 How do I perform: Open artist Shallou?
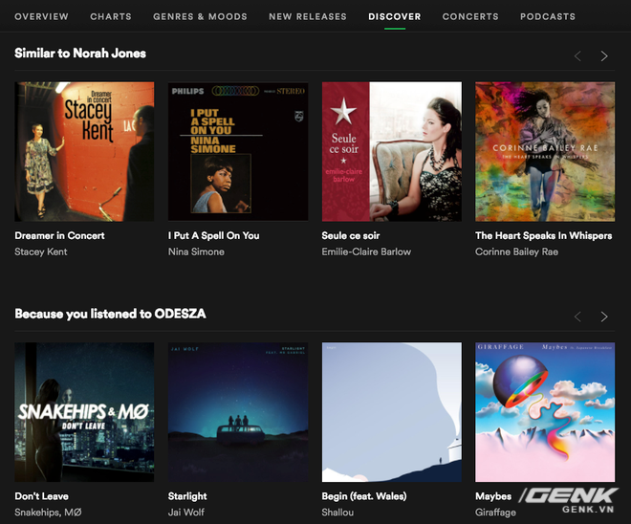pyautogui.click(x=337, y=513)
